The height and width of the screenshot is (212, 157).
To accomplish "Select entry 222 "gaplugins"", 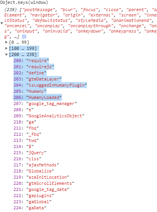I will click(33, 196).
